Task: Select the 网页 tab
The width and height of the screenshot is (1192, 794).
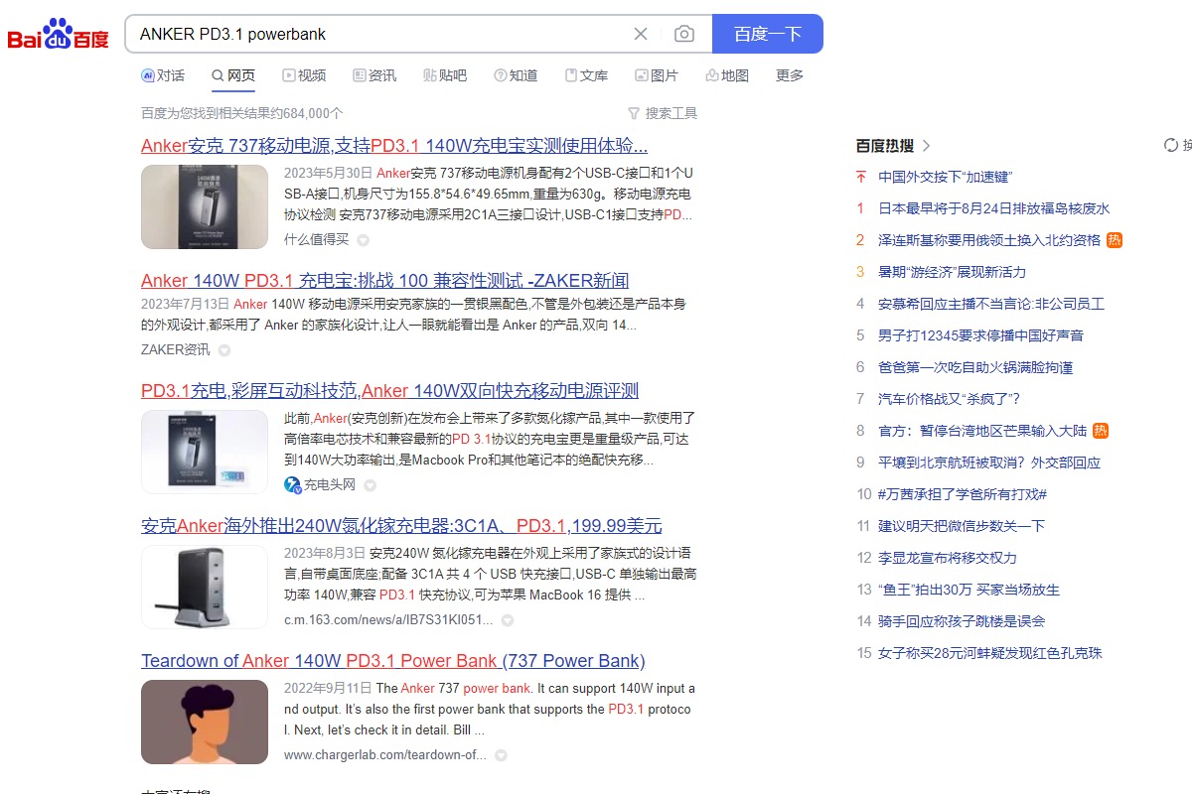Action: click(233, 75)
